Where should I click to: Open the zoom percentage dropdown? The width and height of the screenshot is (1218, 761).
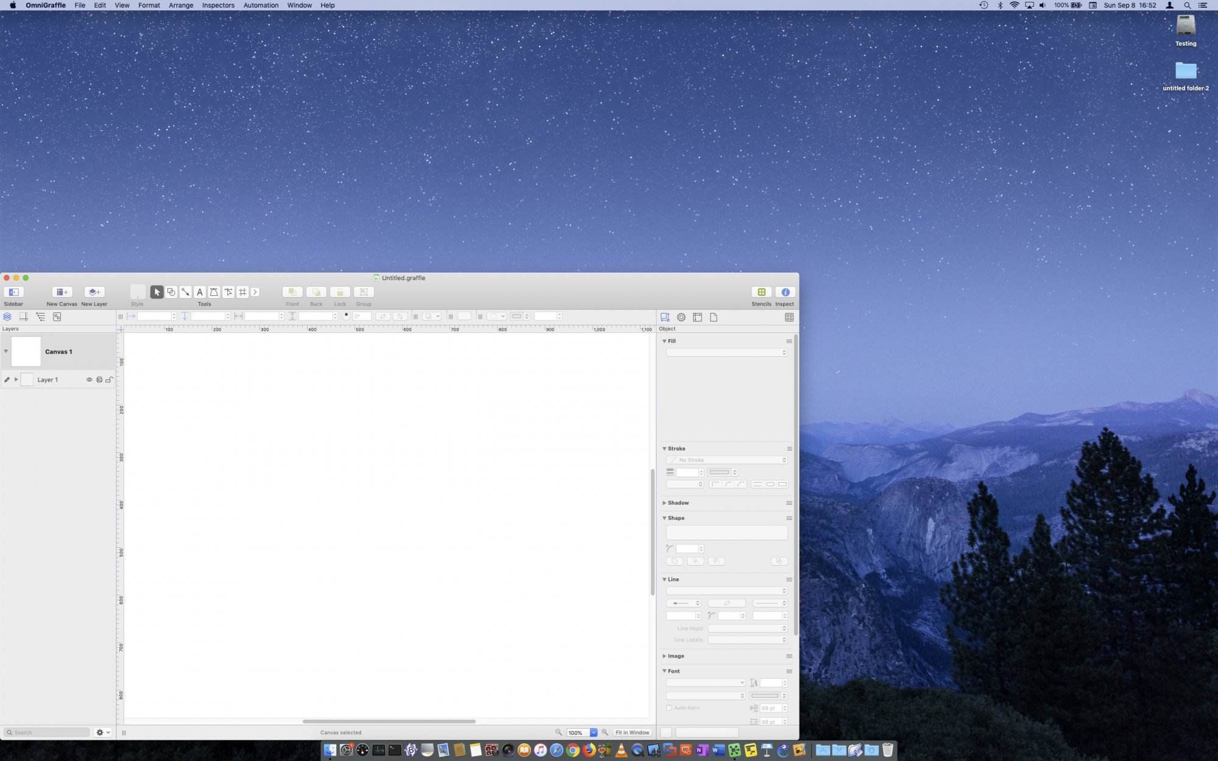pyautogui.click(x=593, y=732)
